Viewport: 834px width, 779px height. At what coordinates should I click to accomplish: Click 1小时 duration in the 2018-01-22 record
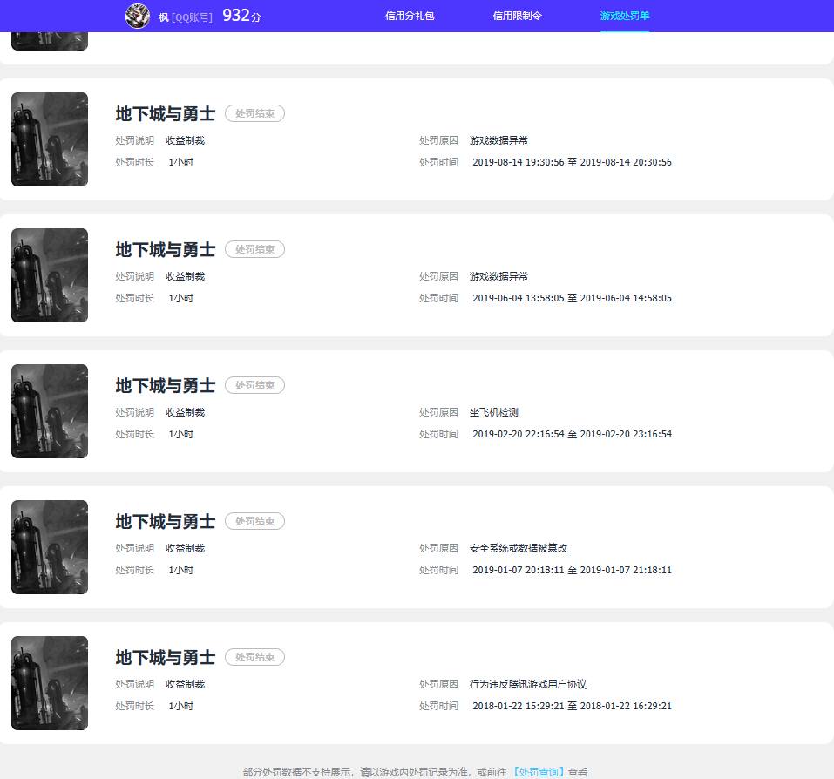coord(181,706)
